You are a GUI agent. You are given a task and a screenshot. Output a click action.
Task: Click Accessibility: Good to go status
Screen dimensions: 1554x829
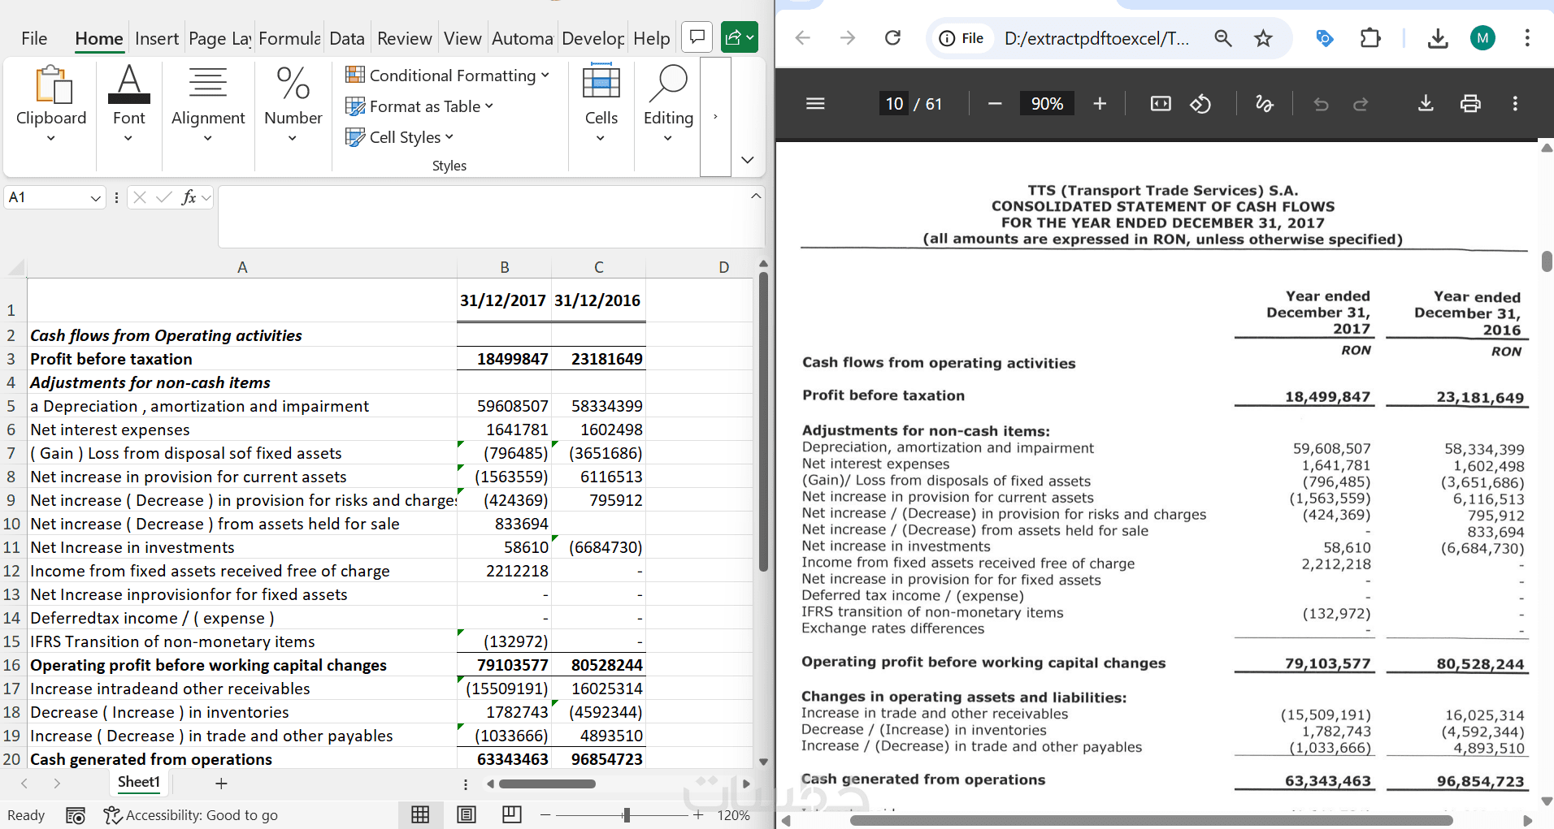point(191,815)
